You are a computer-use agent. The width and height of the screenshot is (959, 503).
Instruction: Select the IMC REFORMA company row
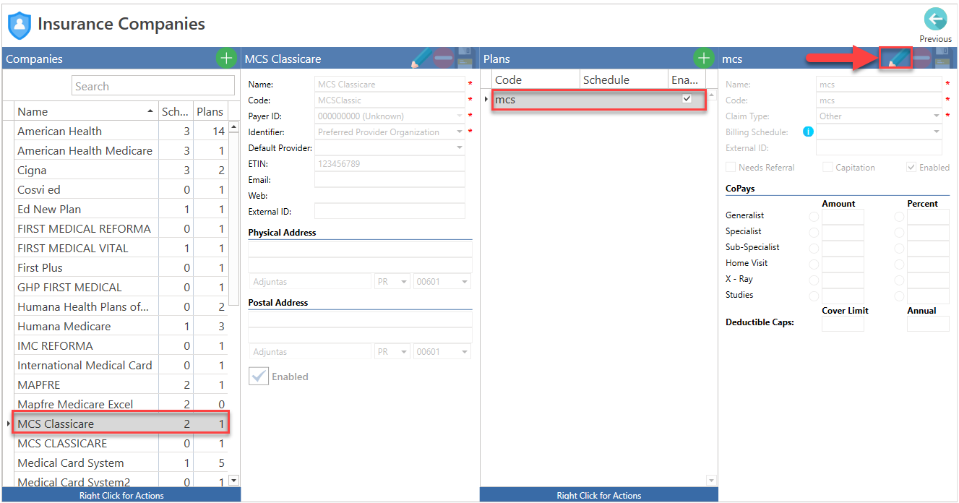[121, 345]
